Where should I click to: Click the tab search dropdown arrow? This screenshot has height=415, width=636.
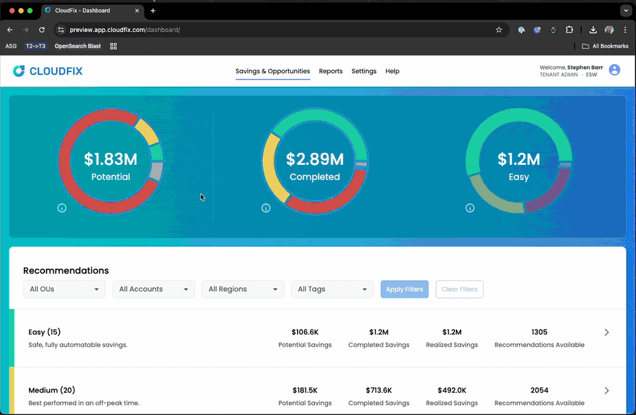[626, 11]
